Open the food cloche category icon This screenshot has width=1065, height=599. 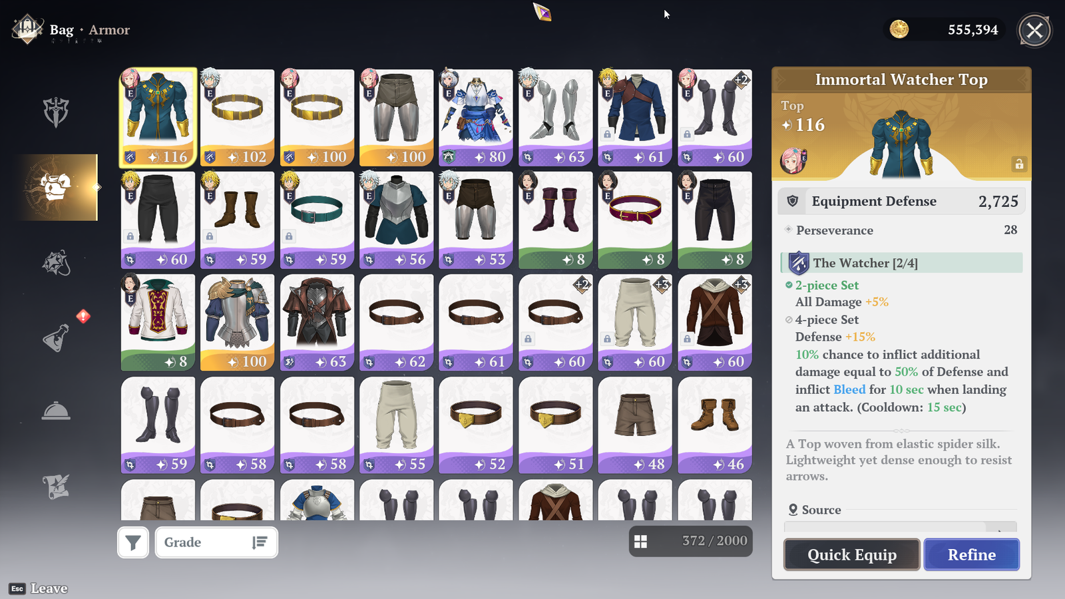click(56, 411)
